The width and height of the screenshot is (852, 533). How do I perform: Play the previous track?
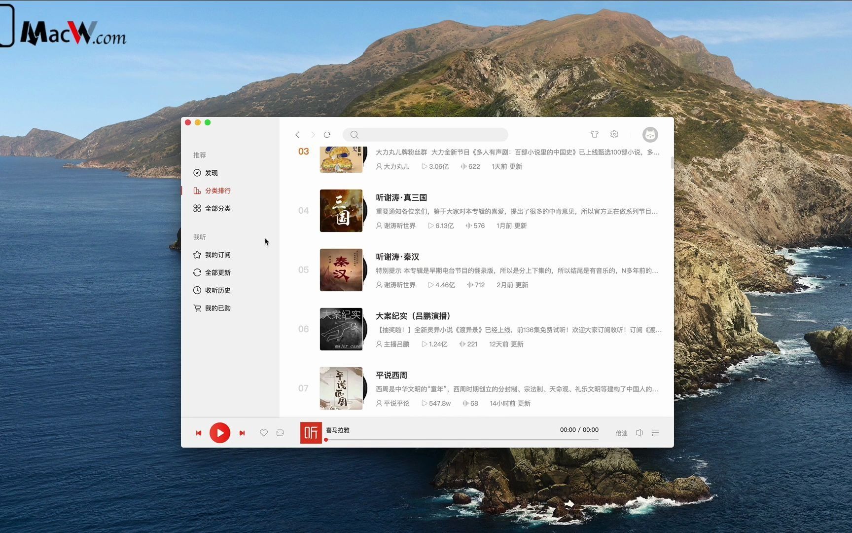(199, 433)
